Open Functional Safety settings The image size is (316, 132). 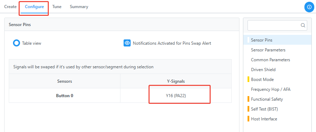[277, 99]
